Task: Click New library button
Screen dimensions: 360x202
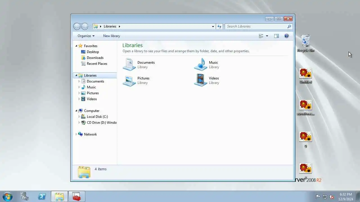Action: (x=112, y=36)
